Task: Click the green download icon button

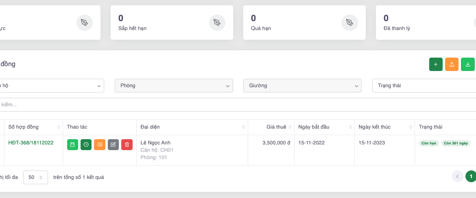Action: click(467, 65)
